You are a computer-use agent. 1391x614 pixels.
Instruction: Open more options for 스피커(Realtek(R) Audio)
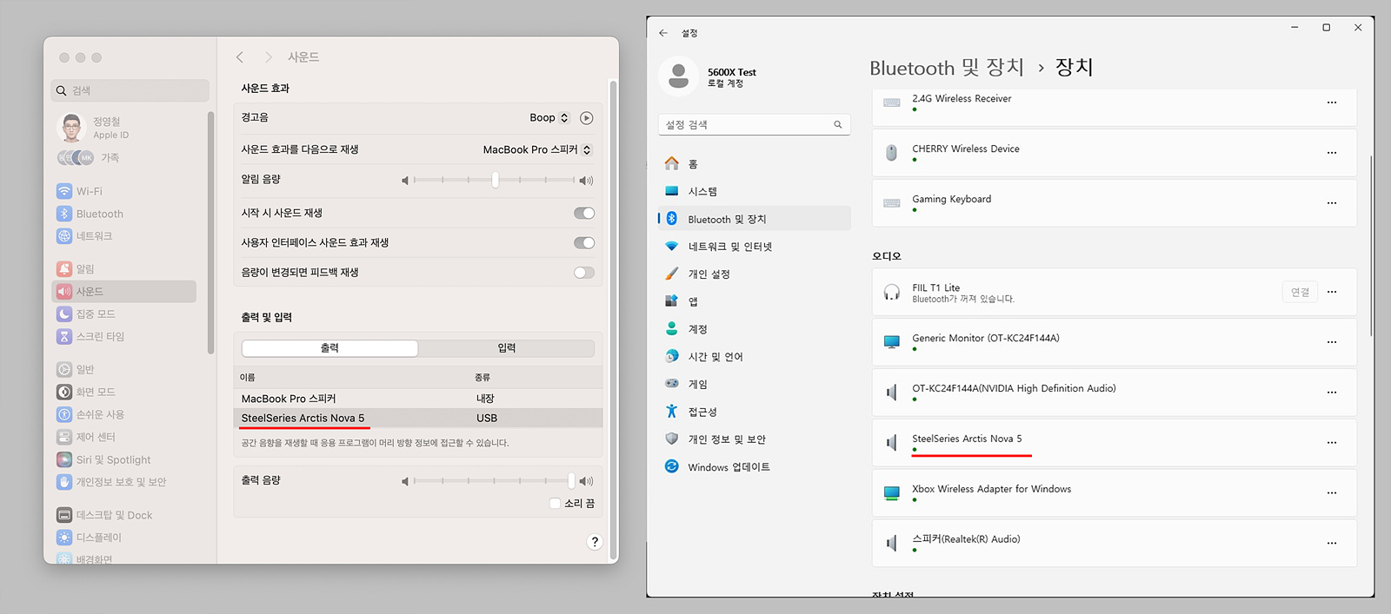(x=1332, y=544)
